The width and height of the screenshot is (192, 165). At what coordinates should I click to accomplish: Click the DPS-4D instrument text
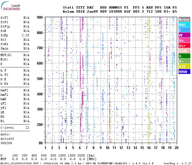pyautogui.click(x=91, y=163)
